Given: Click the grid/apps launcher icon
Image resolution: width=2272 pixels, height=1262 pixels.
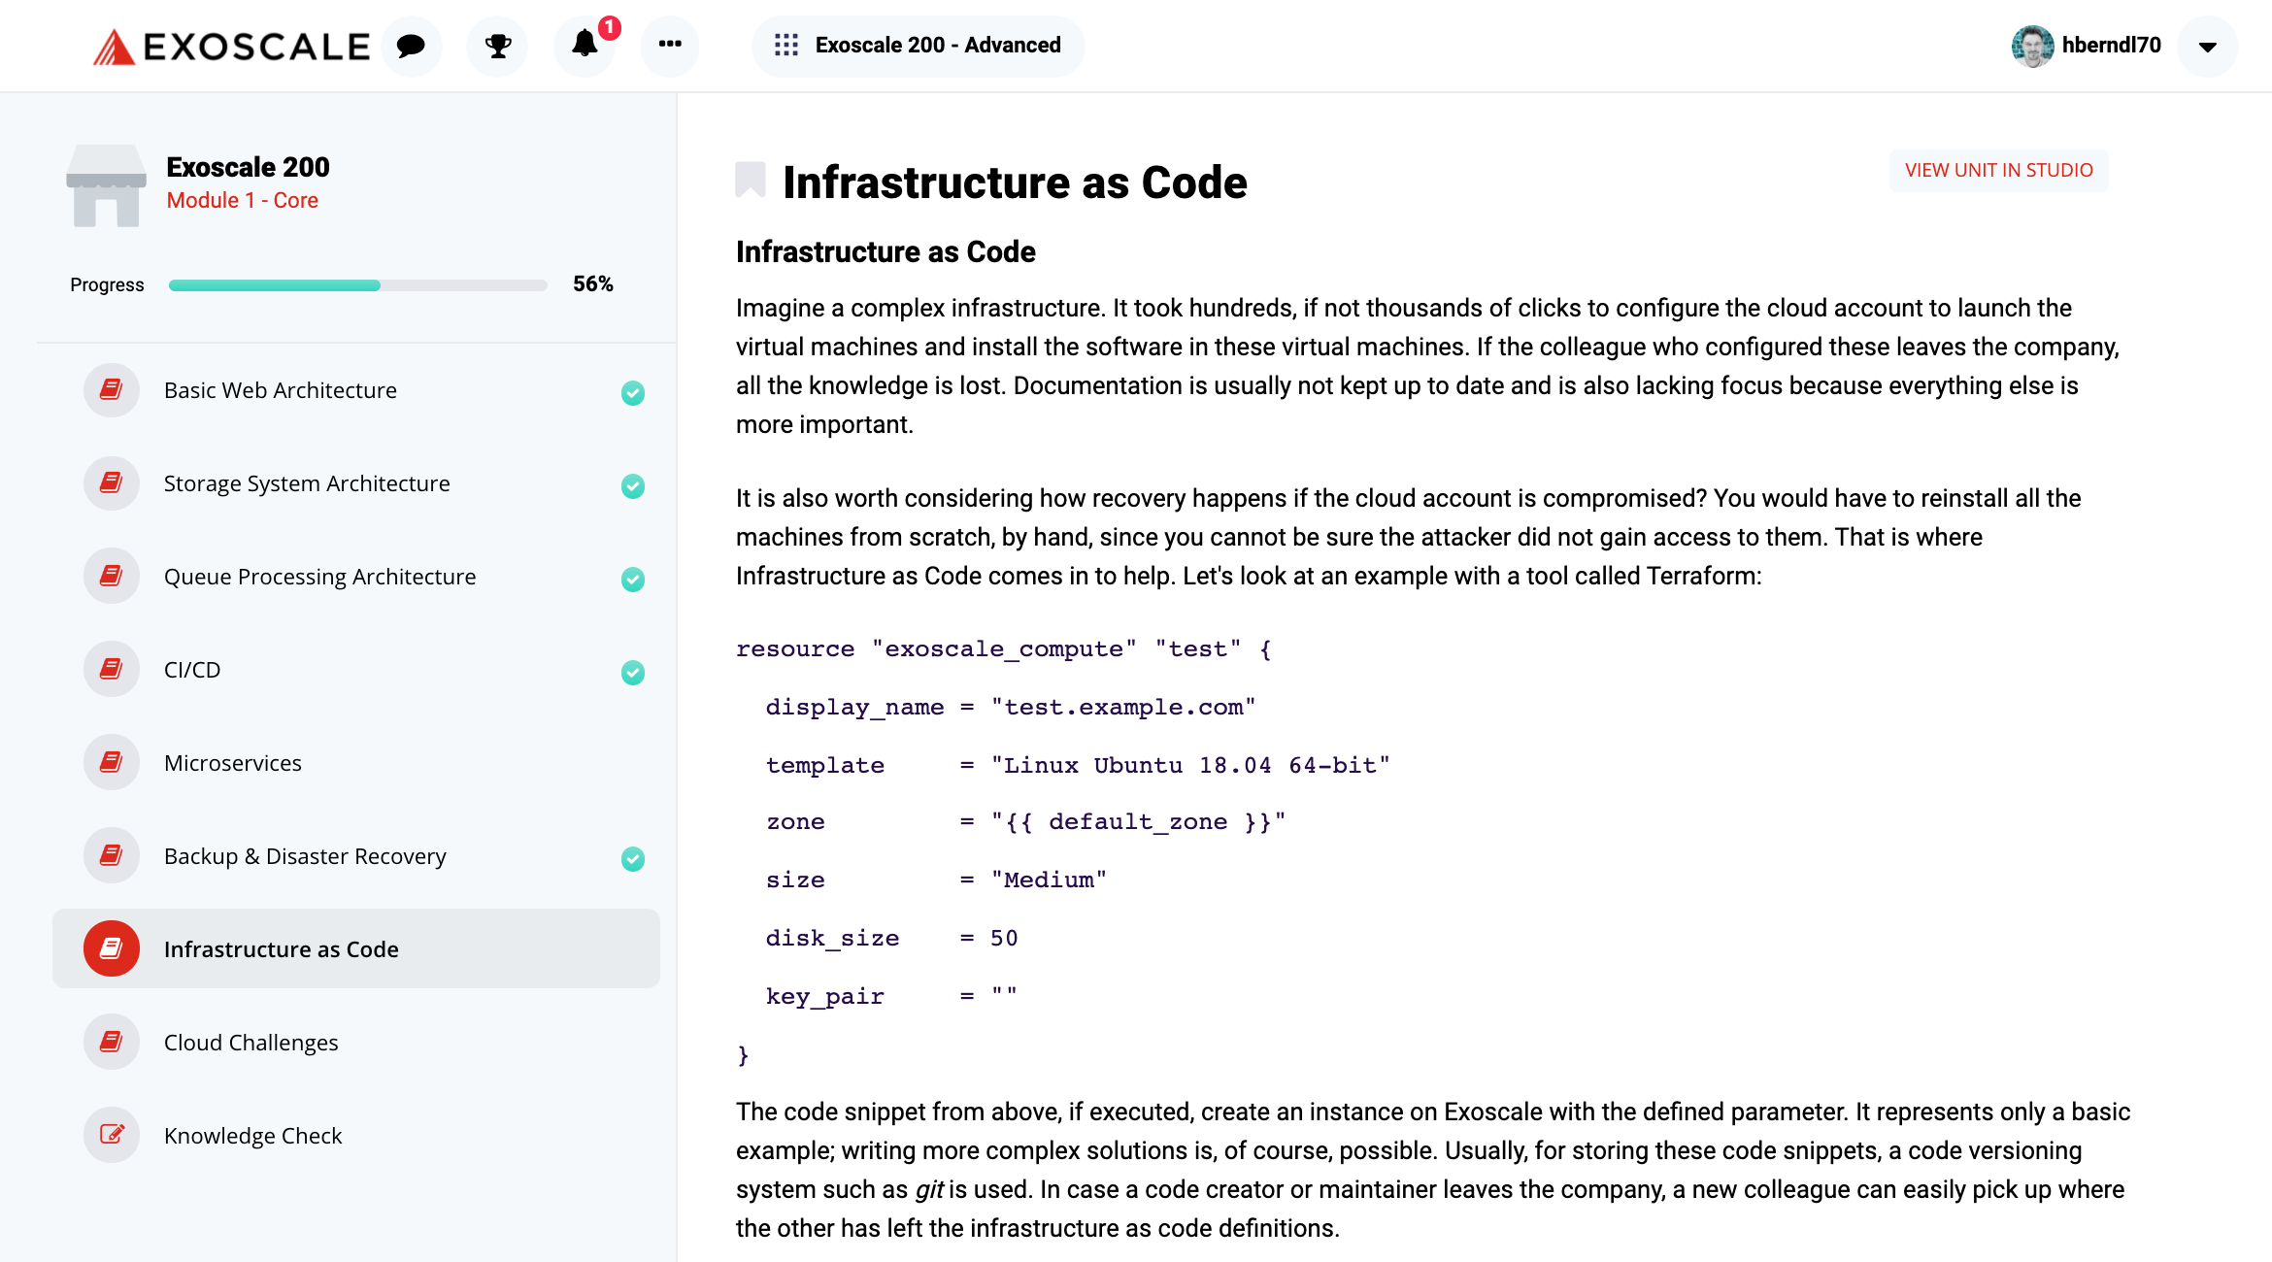Looking at the screenshot, I should coord(786,45).
